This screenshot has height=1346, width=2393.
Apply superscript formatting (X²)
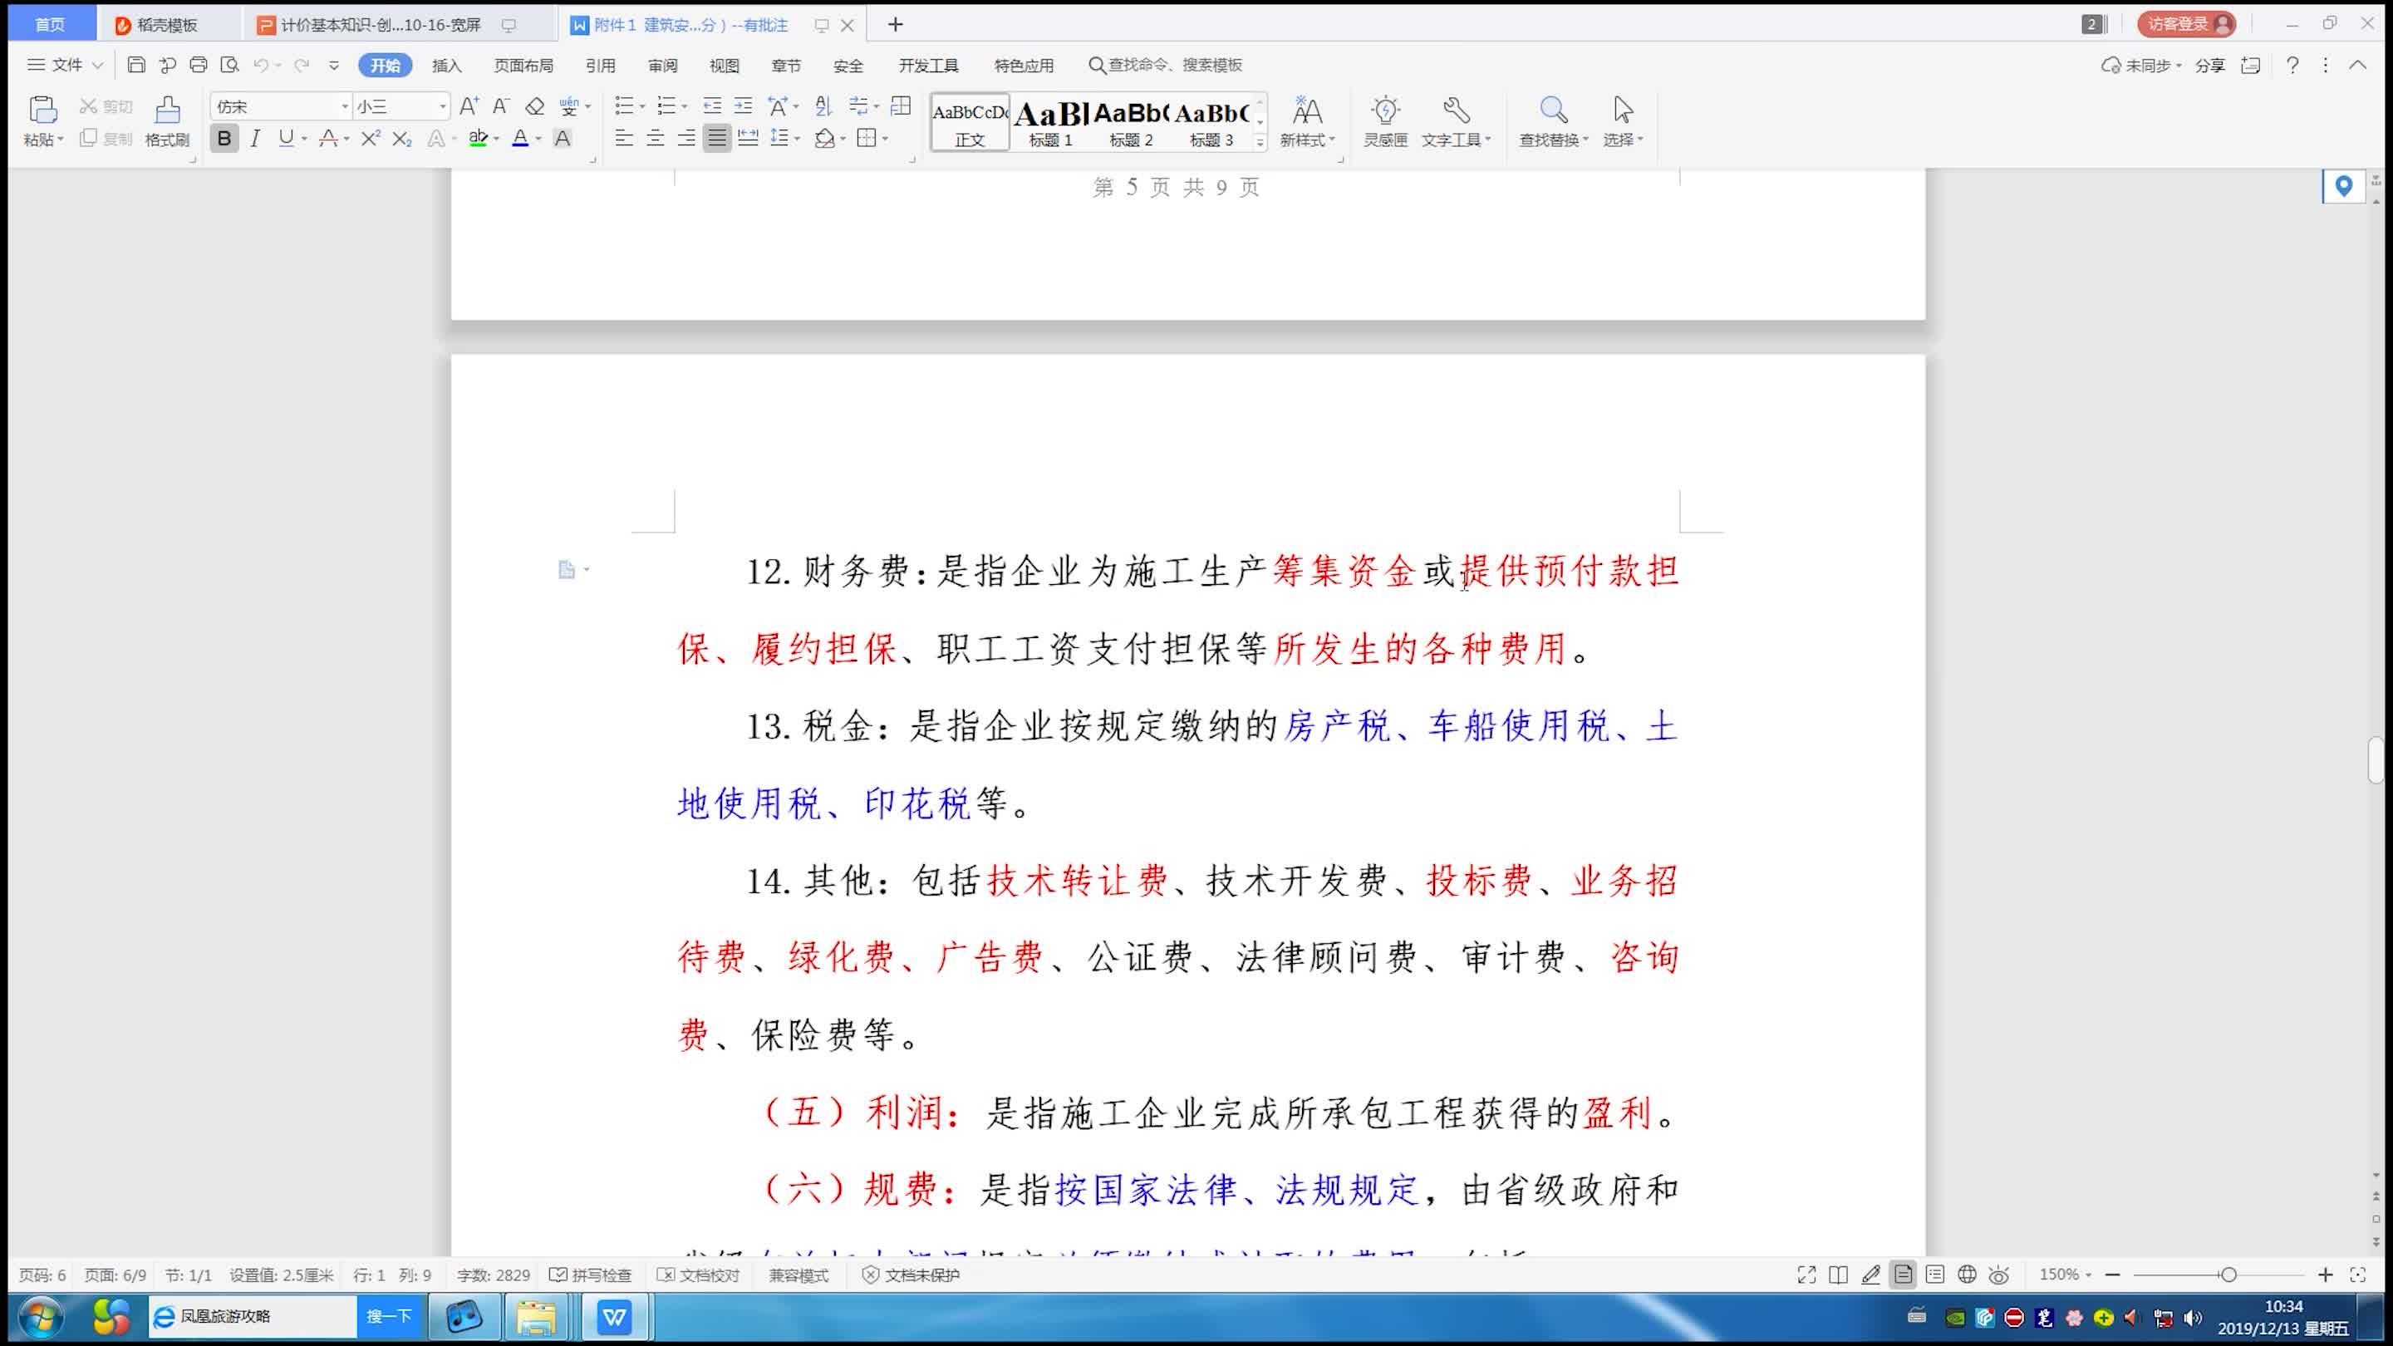(x=371, y=139)
